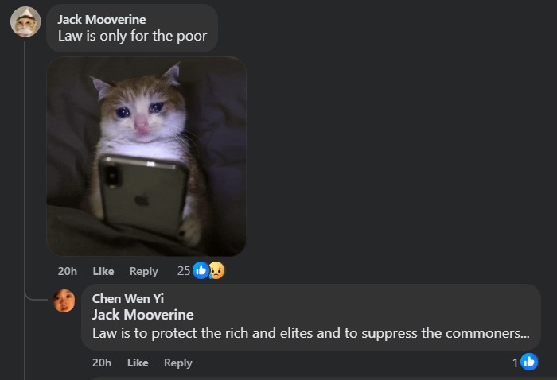View the 1 reaction count on the reply
This screenshot has height=380, width=557.
tap(515, 363)
